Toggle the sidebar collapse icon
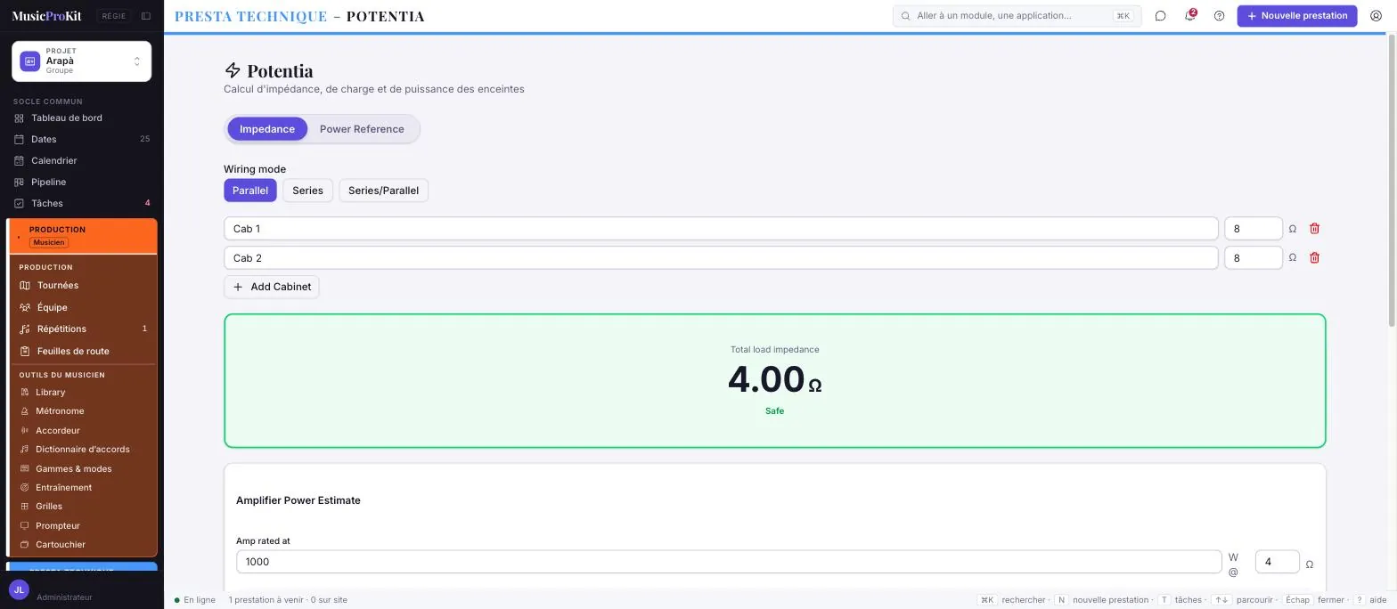 [x=146, y=16]
